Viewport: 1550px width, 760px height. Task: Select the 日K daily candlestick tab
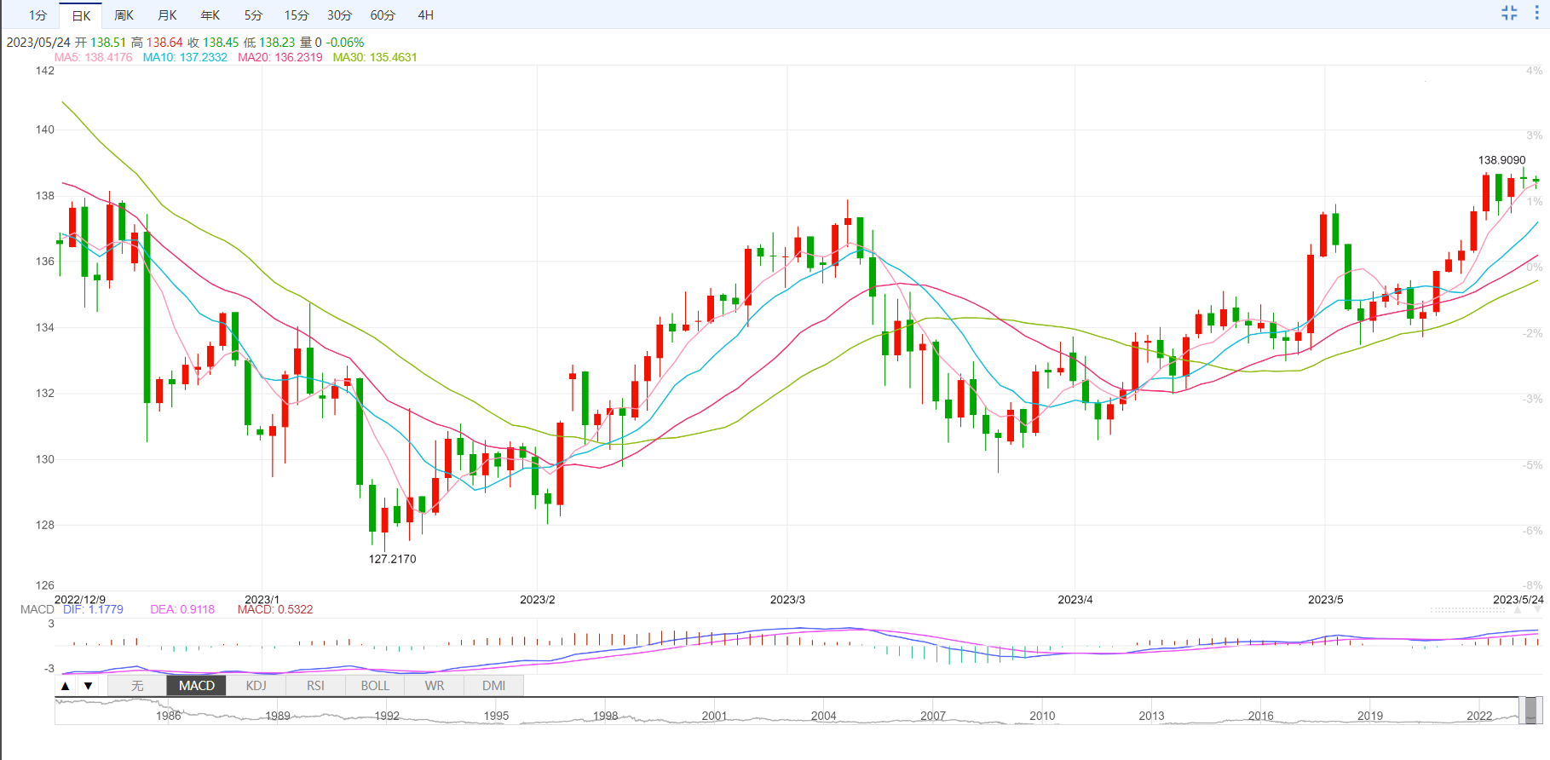point(81,15)
